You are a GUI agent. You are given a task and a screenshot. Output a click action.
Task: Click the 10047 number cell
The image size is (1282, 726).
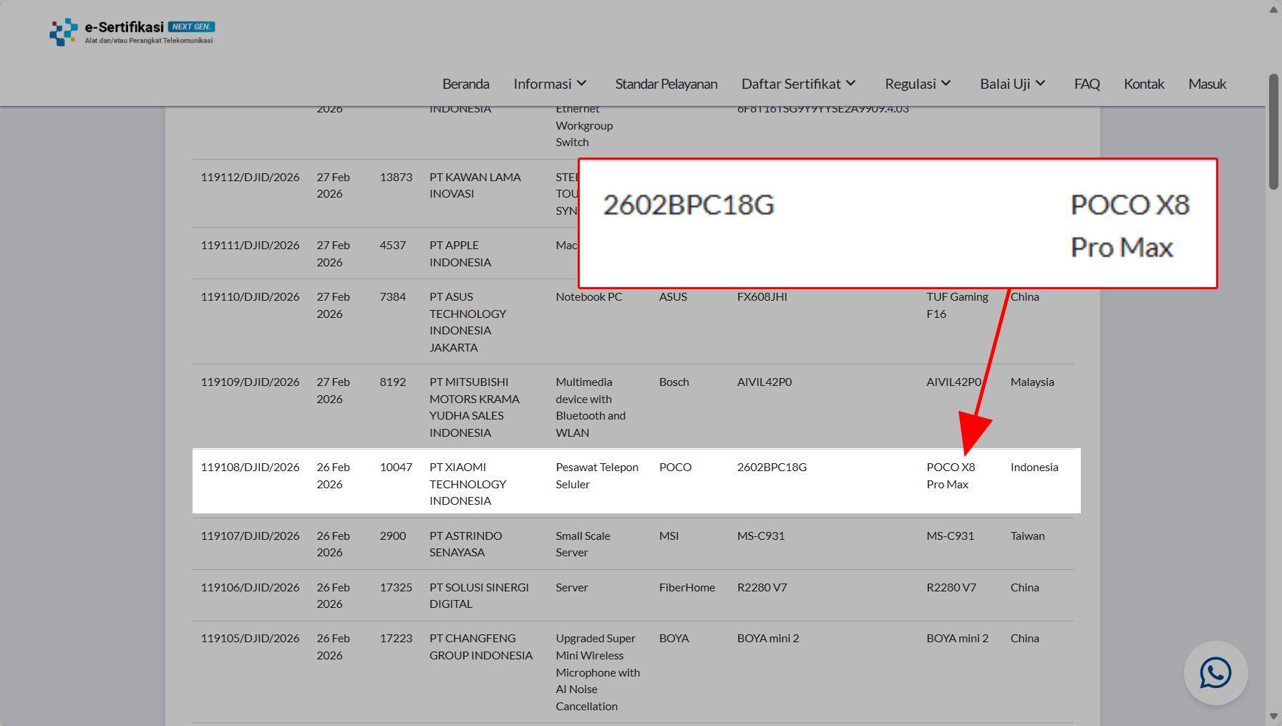(x=396, y=467)
